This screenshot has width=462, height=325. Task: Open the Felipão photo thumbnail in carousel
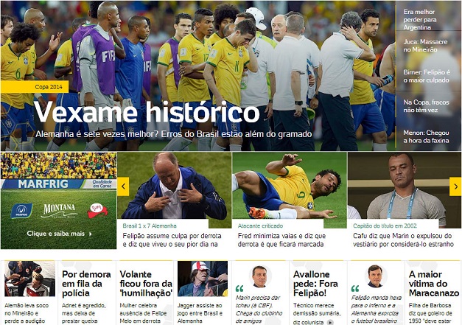pyautogui.click(x=174, y=185)
